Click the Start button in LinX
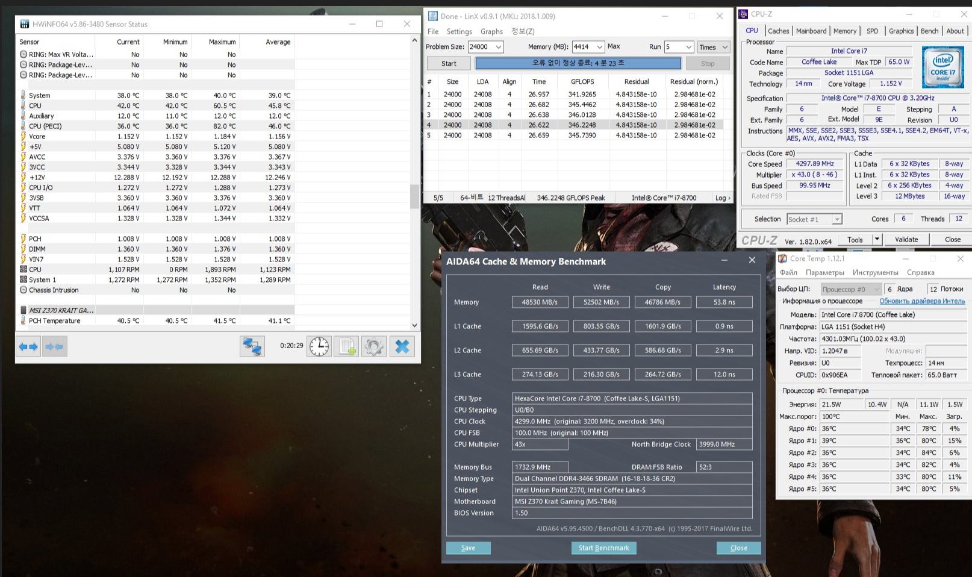This screenshot has width=972, height=577. tap(449, 63)
